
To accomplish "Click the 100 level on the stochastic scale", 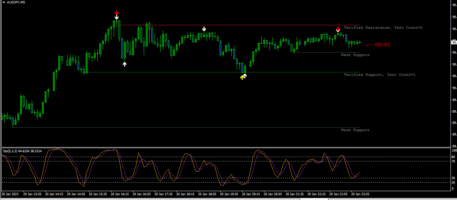I will [454, 150].
